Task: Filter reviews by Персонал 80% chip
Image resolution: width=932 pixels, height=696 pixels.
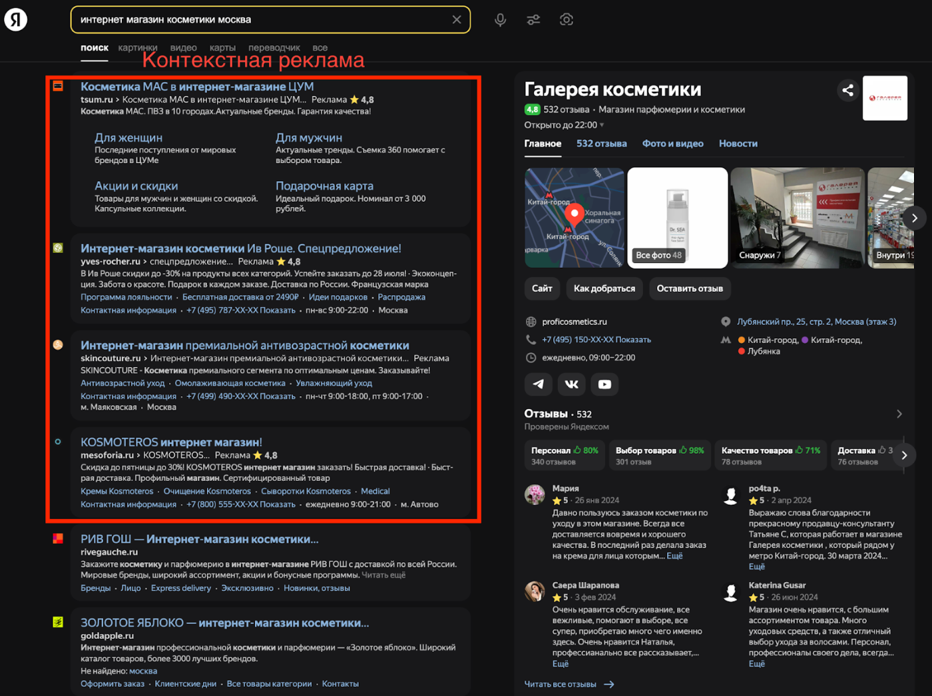Action: 565,455
